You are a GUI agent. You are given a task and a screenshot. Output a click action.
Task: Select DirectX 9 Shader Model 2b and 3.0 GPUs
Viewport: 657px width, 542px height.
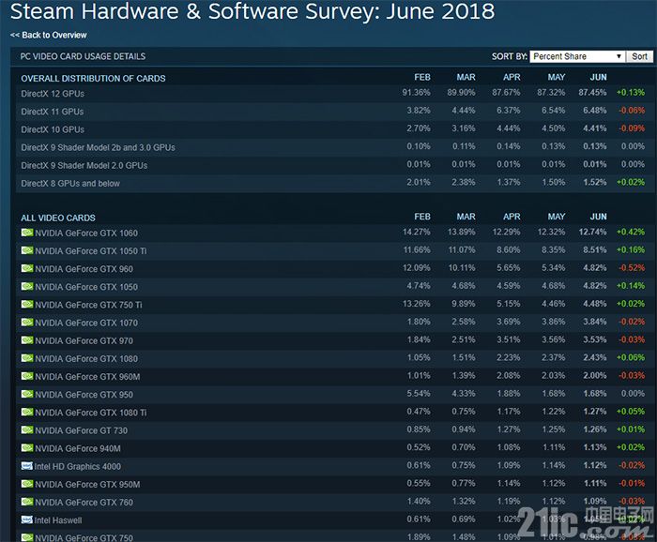pyautogui.click(x=98, y=148)
